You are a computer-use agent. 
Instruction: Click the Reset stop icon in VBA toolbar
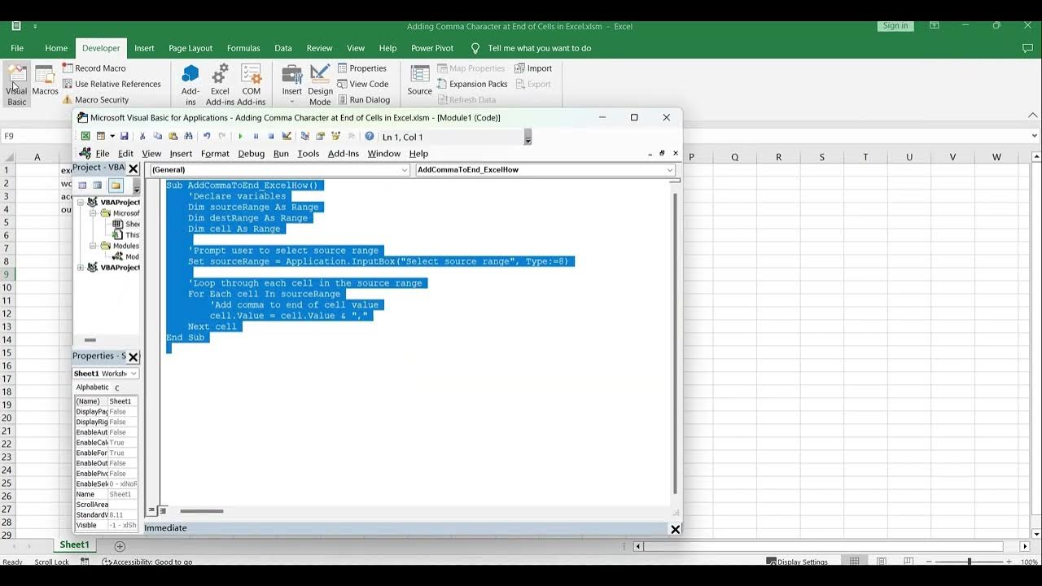pos(271,136)
